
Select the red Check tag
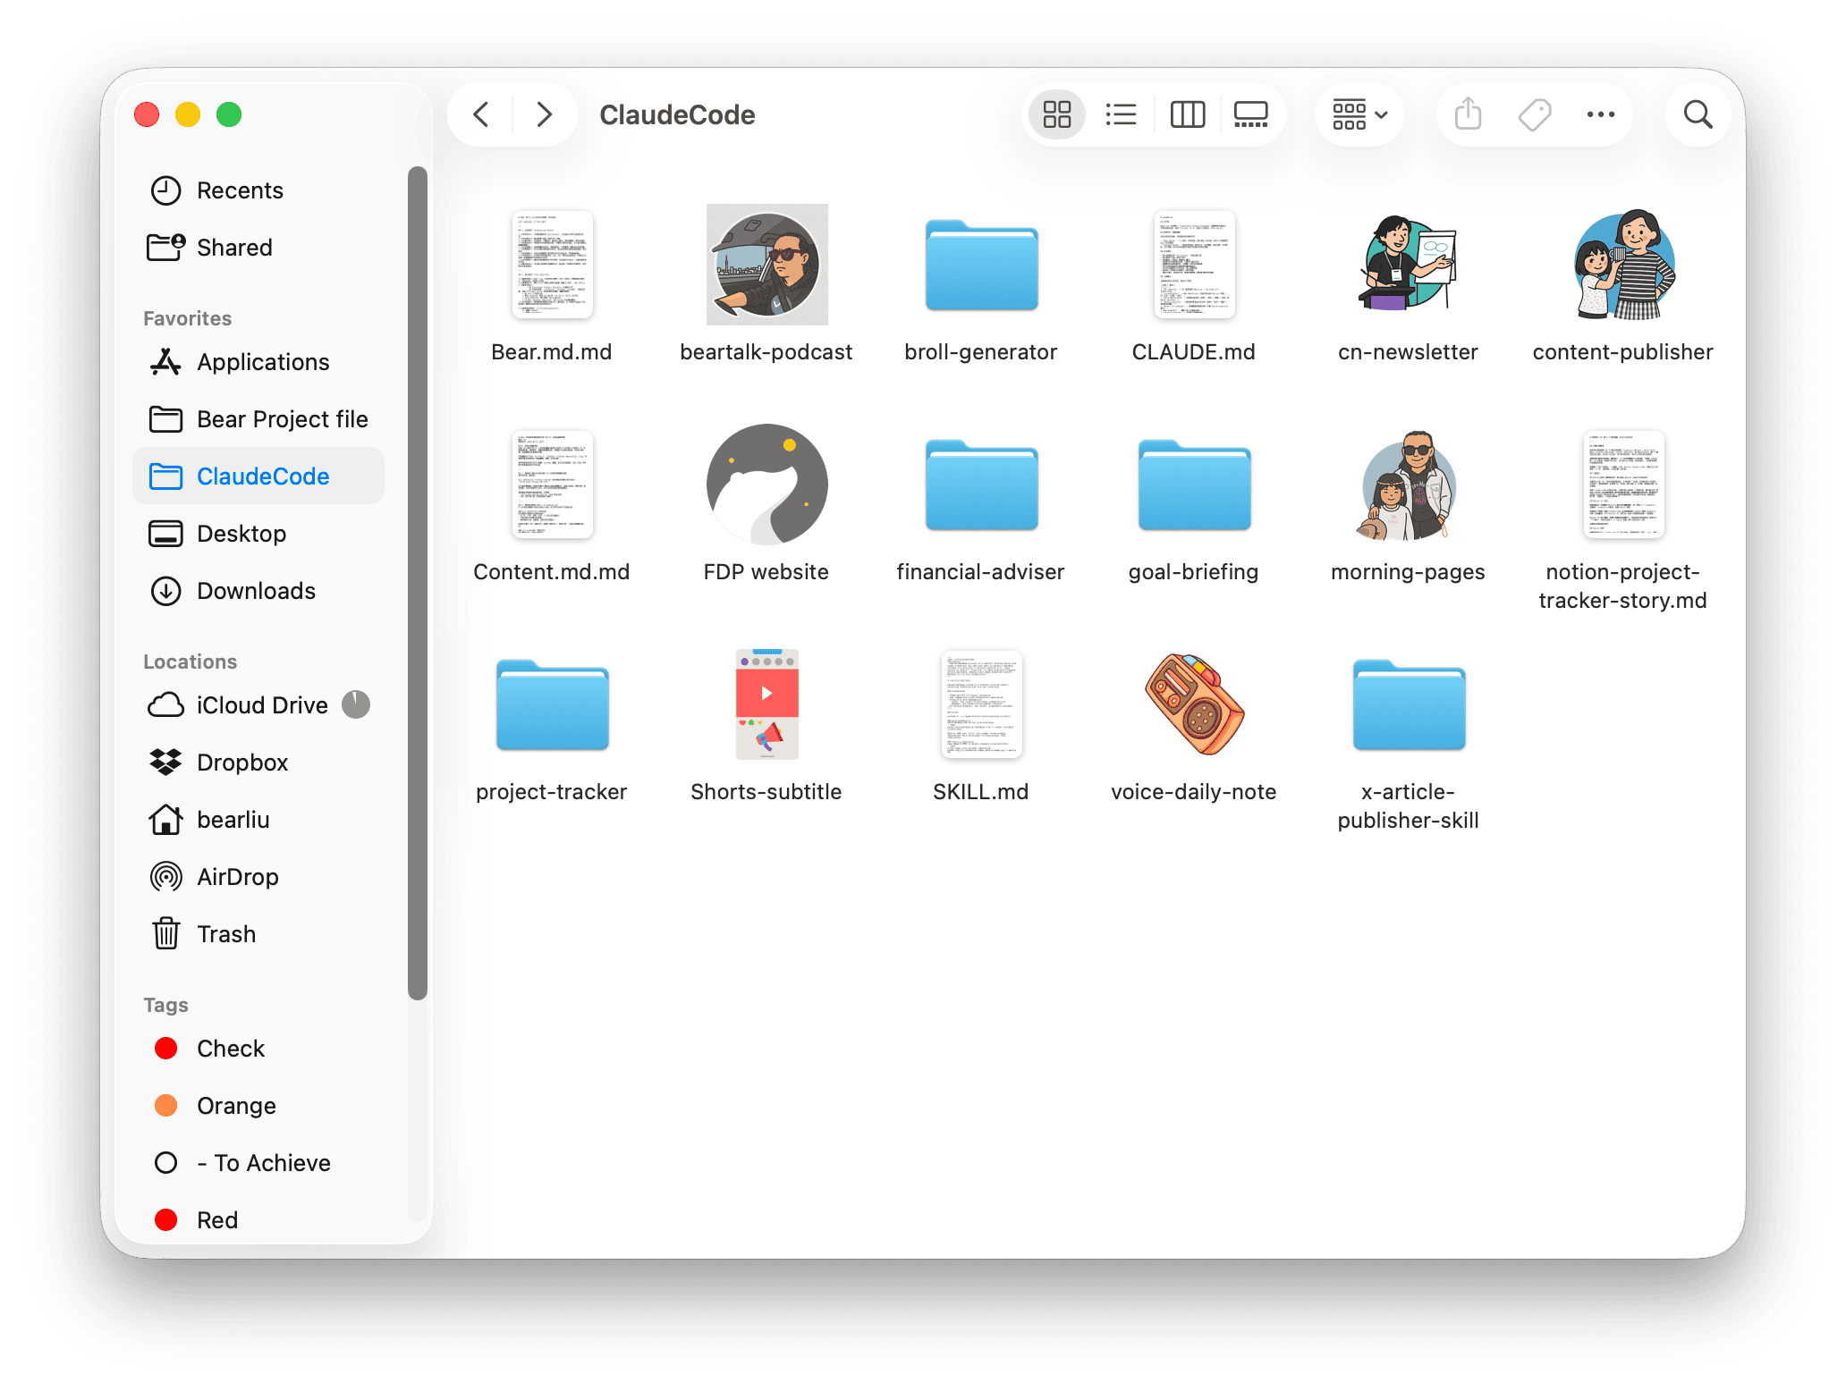230,1049
